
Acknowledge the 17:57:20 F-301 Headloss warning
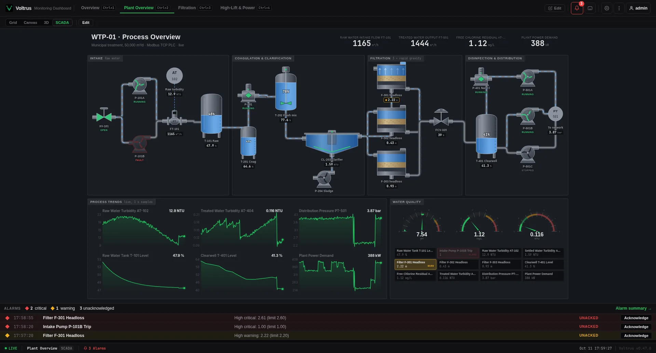pyautogui.click(x=636, y=336)
